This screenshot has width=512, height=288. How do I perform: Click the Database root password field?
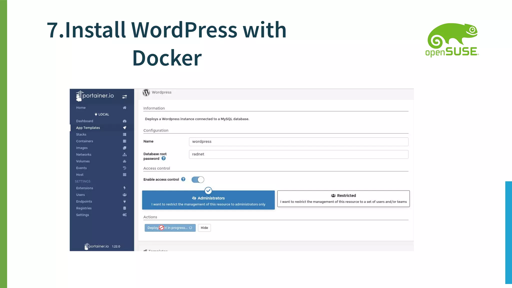(x=298, y=154)
